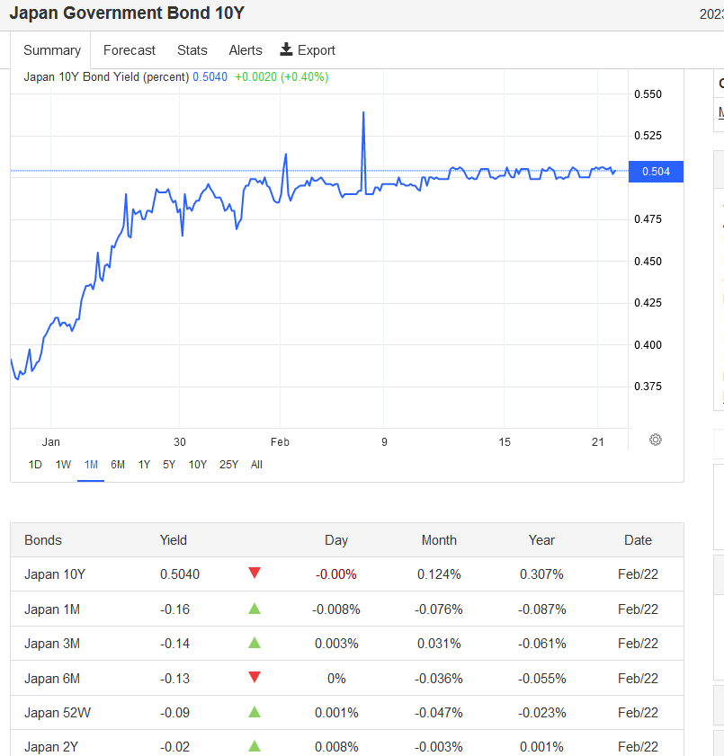Click the Japan 2Y Day value 0.008%
The width and height of the screenshot is (724, 756).
click(x=336, y=747)
